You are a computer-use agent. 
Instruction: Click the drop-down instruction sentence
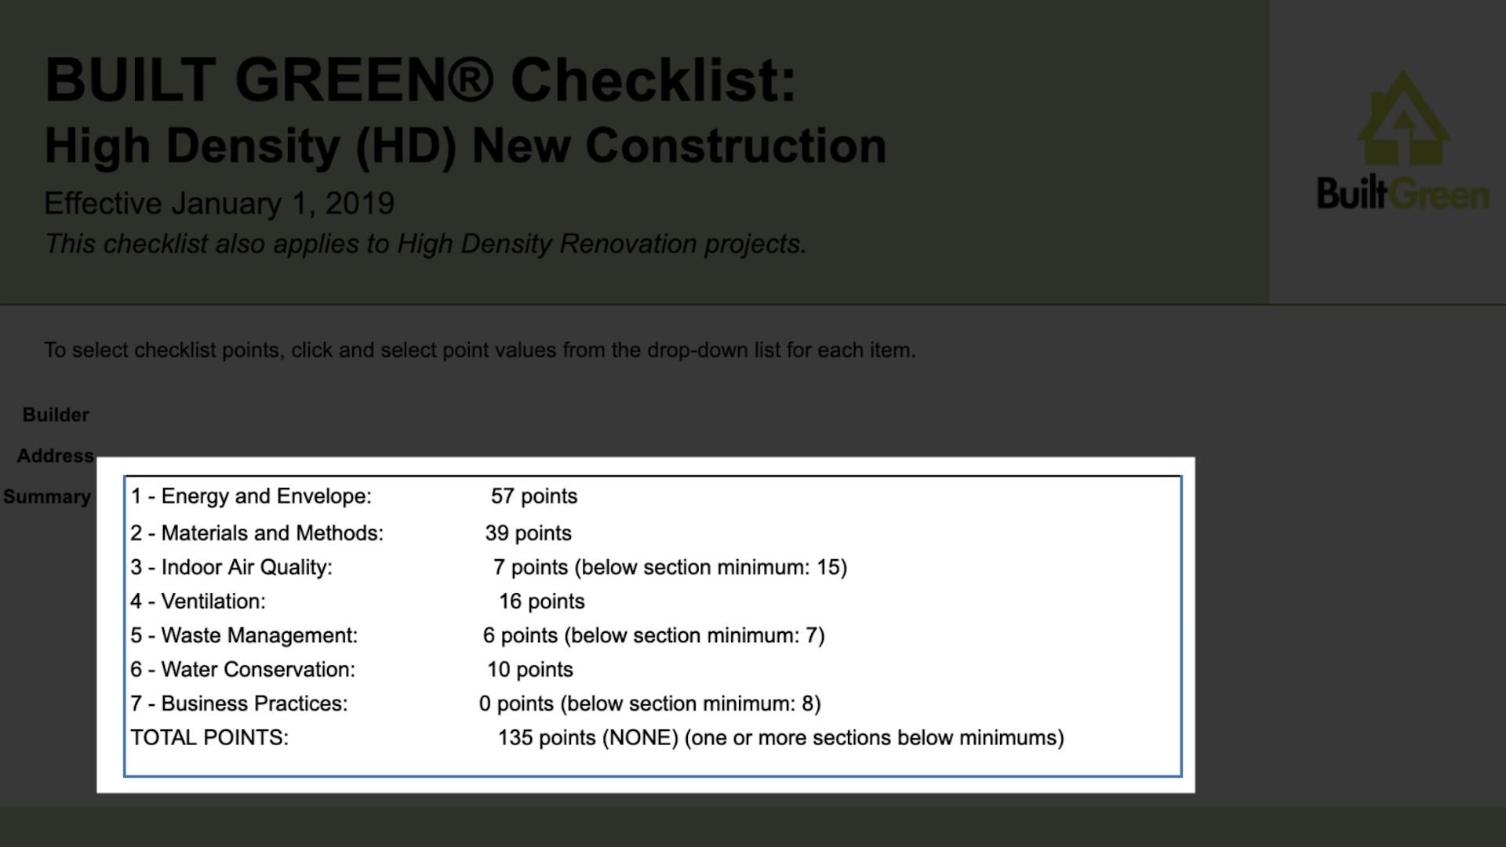[479, 350]
